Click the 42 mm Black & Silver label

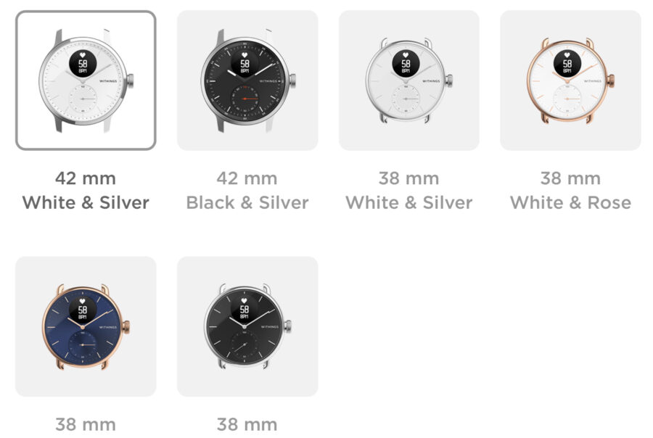pyautogui.click(x=247, y=191)
